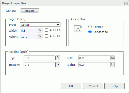Enable Auto Fit for Width
This screenshot has width=129, height=93.
point(46,30)
